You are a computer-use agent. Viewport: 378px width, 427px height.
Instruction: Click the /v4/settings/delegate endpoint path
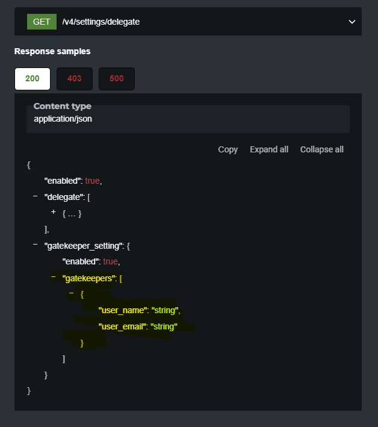(101, 22)
